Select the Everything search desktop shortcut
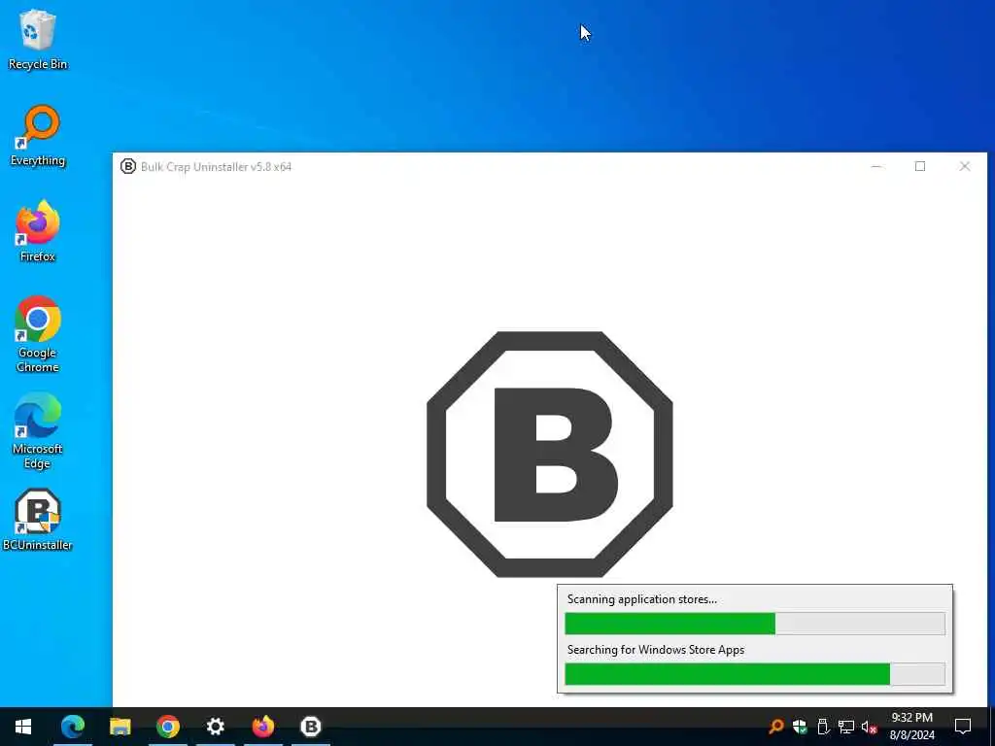995x746 pixels. coord(38,136)
